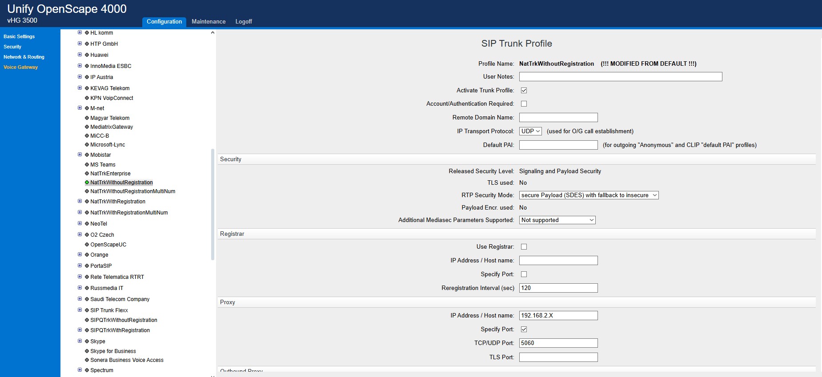Tick the Use Registrar checkbox
The width and height of the screenshot is (822, 377).
(x=524, y=247)
